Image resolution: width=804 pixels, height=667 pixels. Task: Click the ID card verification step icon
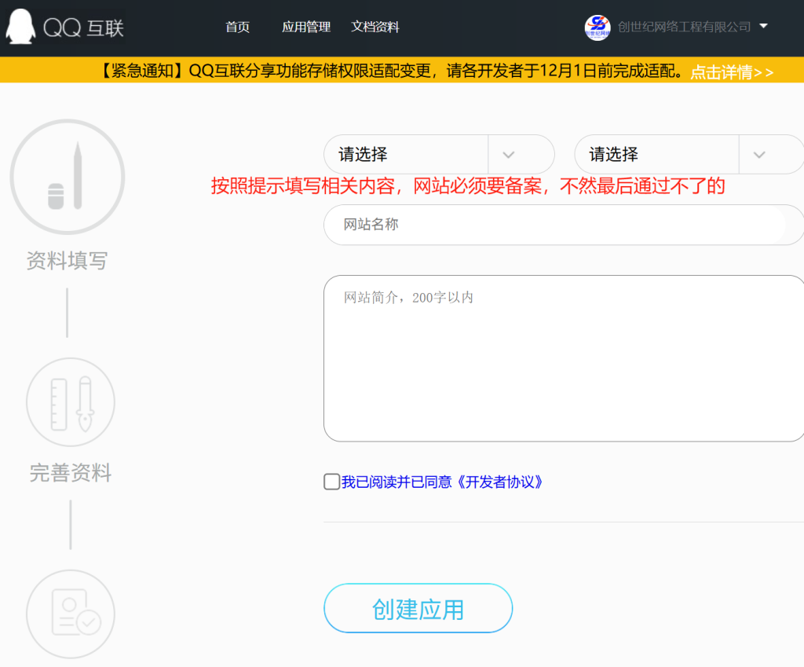(71, 614)
